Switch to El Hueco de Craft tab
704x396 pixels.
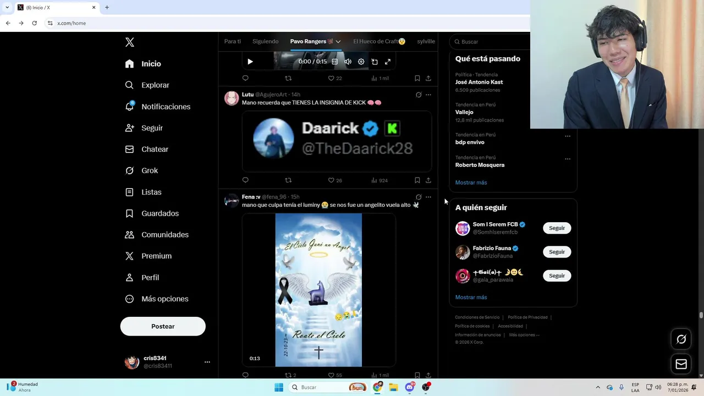[x=379, y=41]
